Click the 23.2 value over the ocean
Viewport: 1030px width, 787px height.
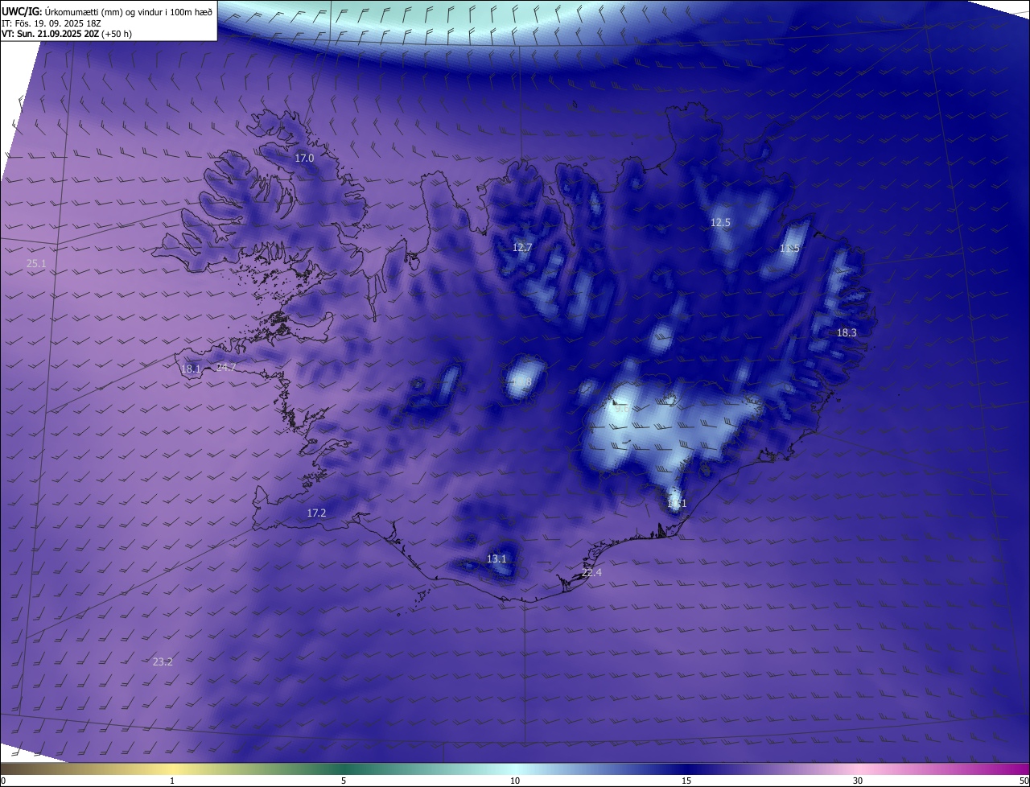tap(163, 662)
